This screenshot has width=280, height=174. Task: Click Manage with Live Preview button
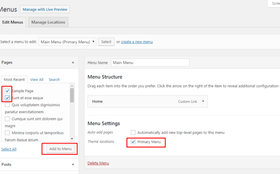45,9
